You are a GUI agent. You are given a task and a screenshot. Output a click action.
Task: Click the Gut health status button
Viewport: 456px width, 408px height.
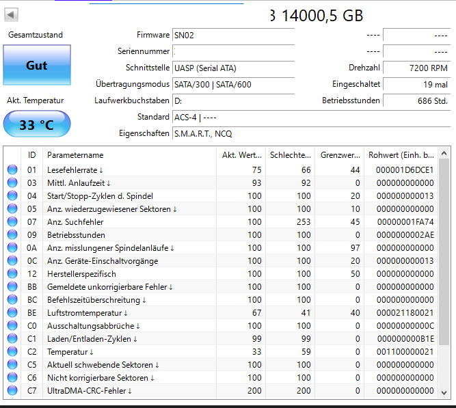37,65
